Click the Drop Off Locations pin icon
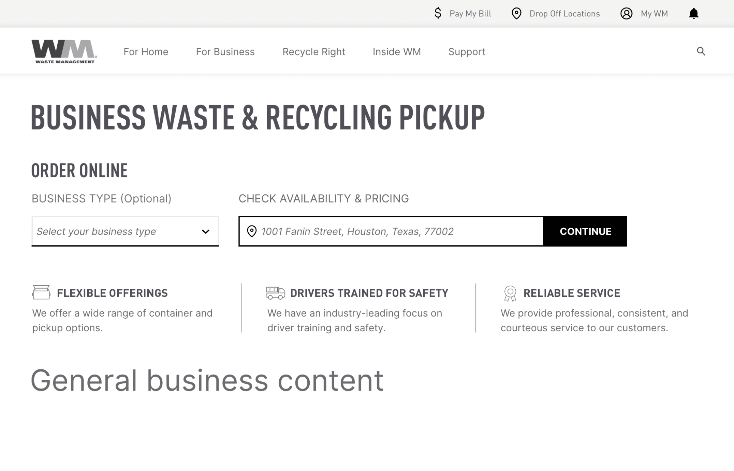The height and width of the screenshot is (471, 734). 516,13
